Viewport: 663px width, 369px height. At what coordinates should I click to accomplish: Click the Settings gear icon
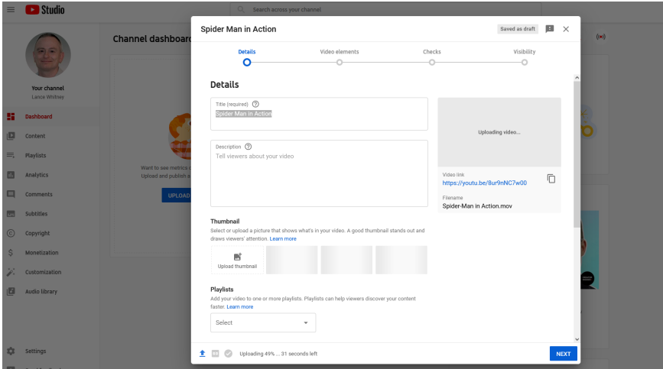[11, 351]
